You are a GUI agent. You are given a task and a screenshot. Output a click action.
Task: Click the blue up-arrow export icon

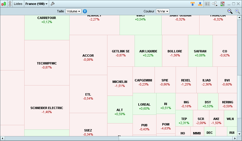pyautogui.click(x=200, y=4)
